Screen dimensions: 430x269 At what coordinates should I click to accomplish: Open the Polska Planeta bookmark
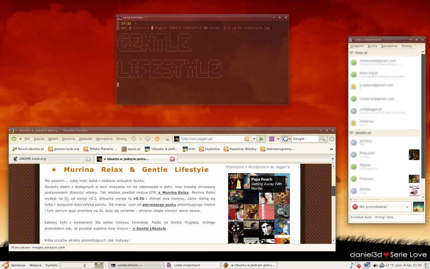click(100, 149)
